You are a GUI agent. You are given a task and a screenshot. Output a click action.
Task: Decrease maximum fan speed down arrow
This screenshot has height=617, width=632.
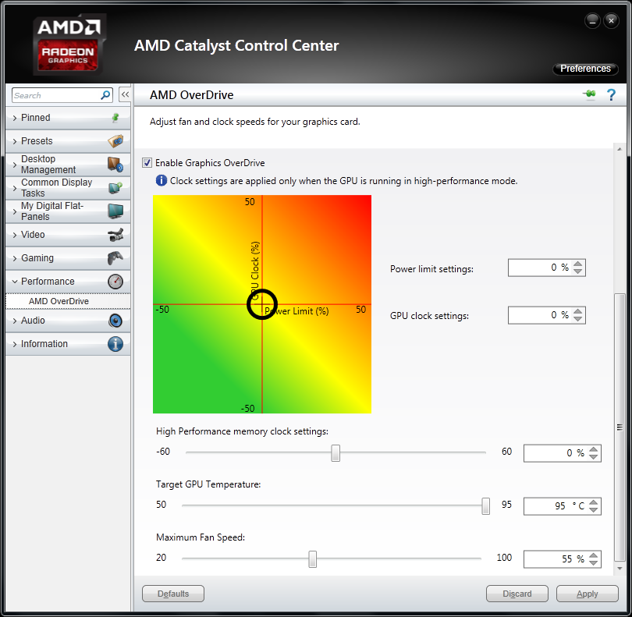(593, 562)
